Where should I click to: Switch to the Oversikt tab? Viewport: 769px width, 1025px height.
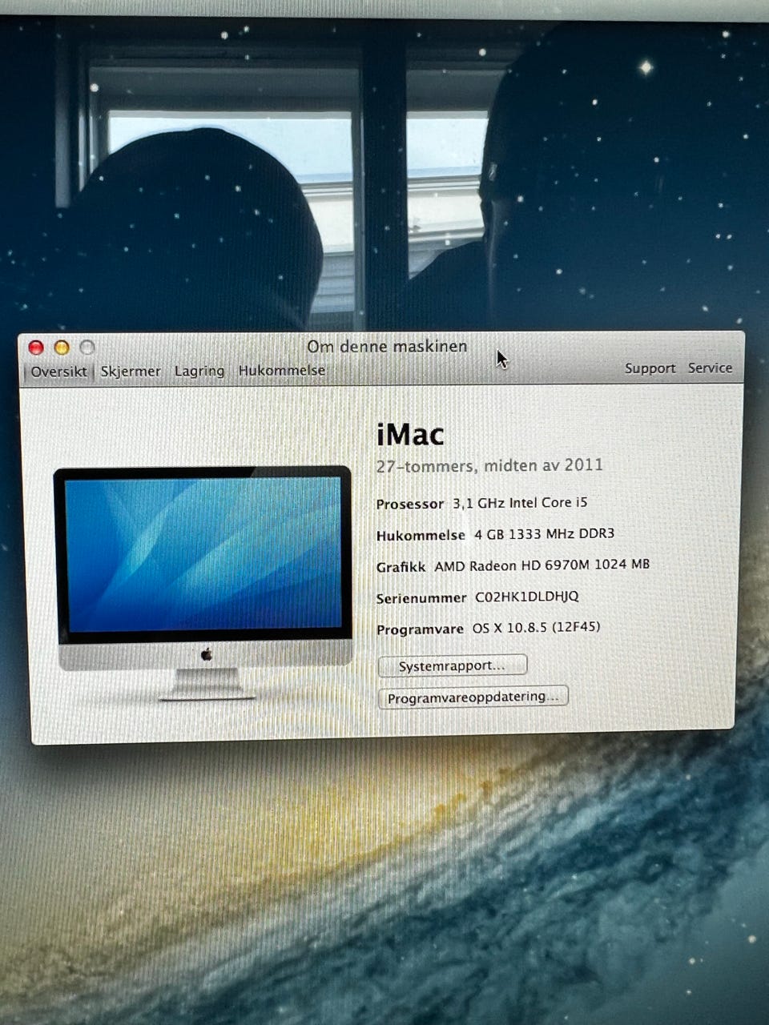click(58, 372)
